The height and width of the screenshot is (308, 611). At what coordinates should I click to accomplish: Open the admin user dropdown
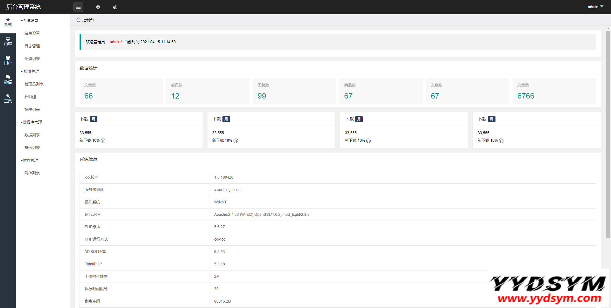point(595,7)
